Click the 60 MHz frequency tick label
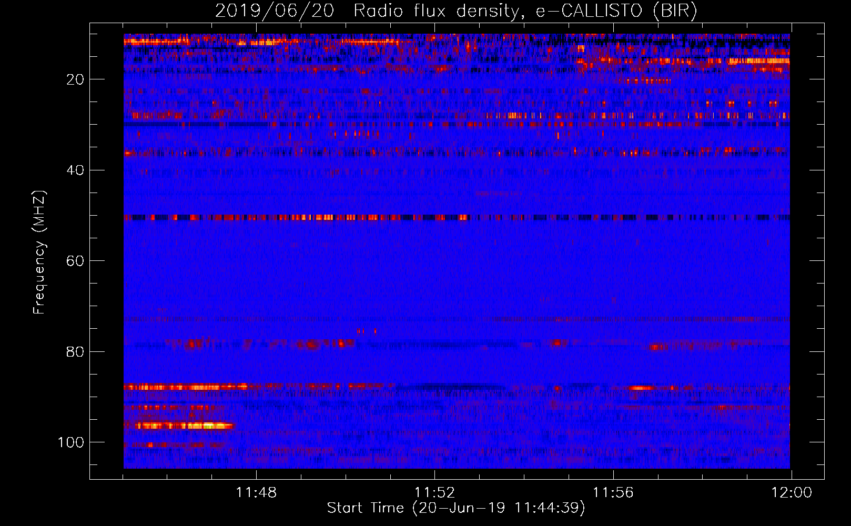The width and height of the screenshot is (851, 526). (76, 261)
